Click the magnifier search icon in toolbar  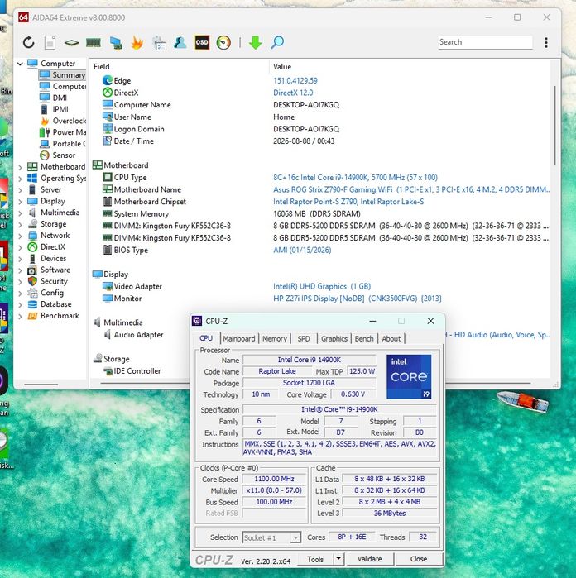[277, 42]
